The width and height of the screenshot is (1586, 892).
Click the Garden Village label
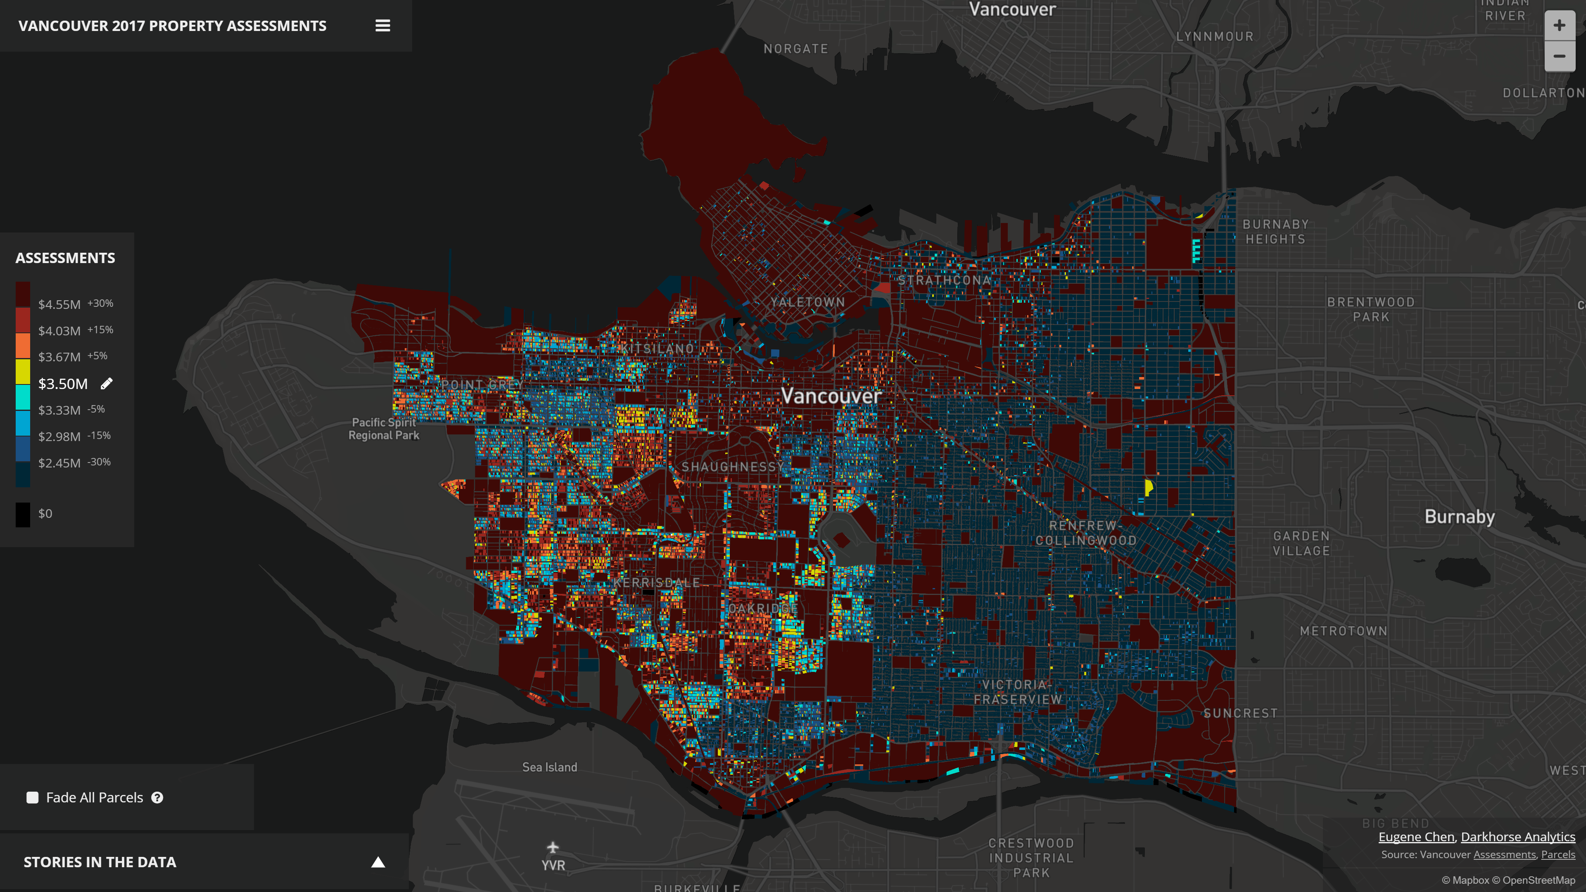coord(1301,543)
